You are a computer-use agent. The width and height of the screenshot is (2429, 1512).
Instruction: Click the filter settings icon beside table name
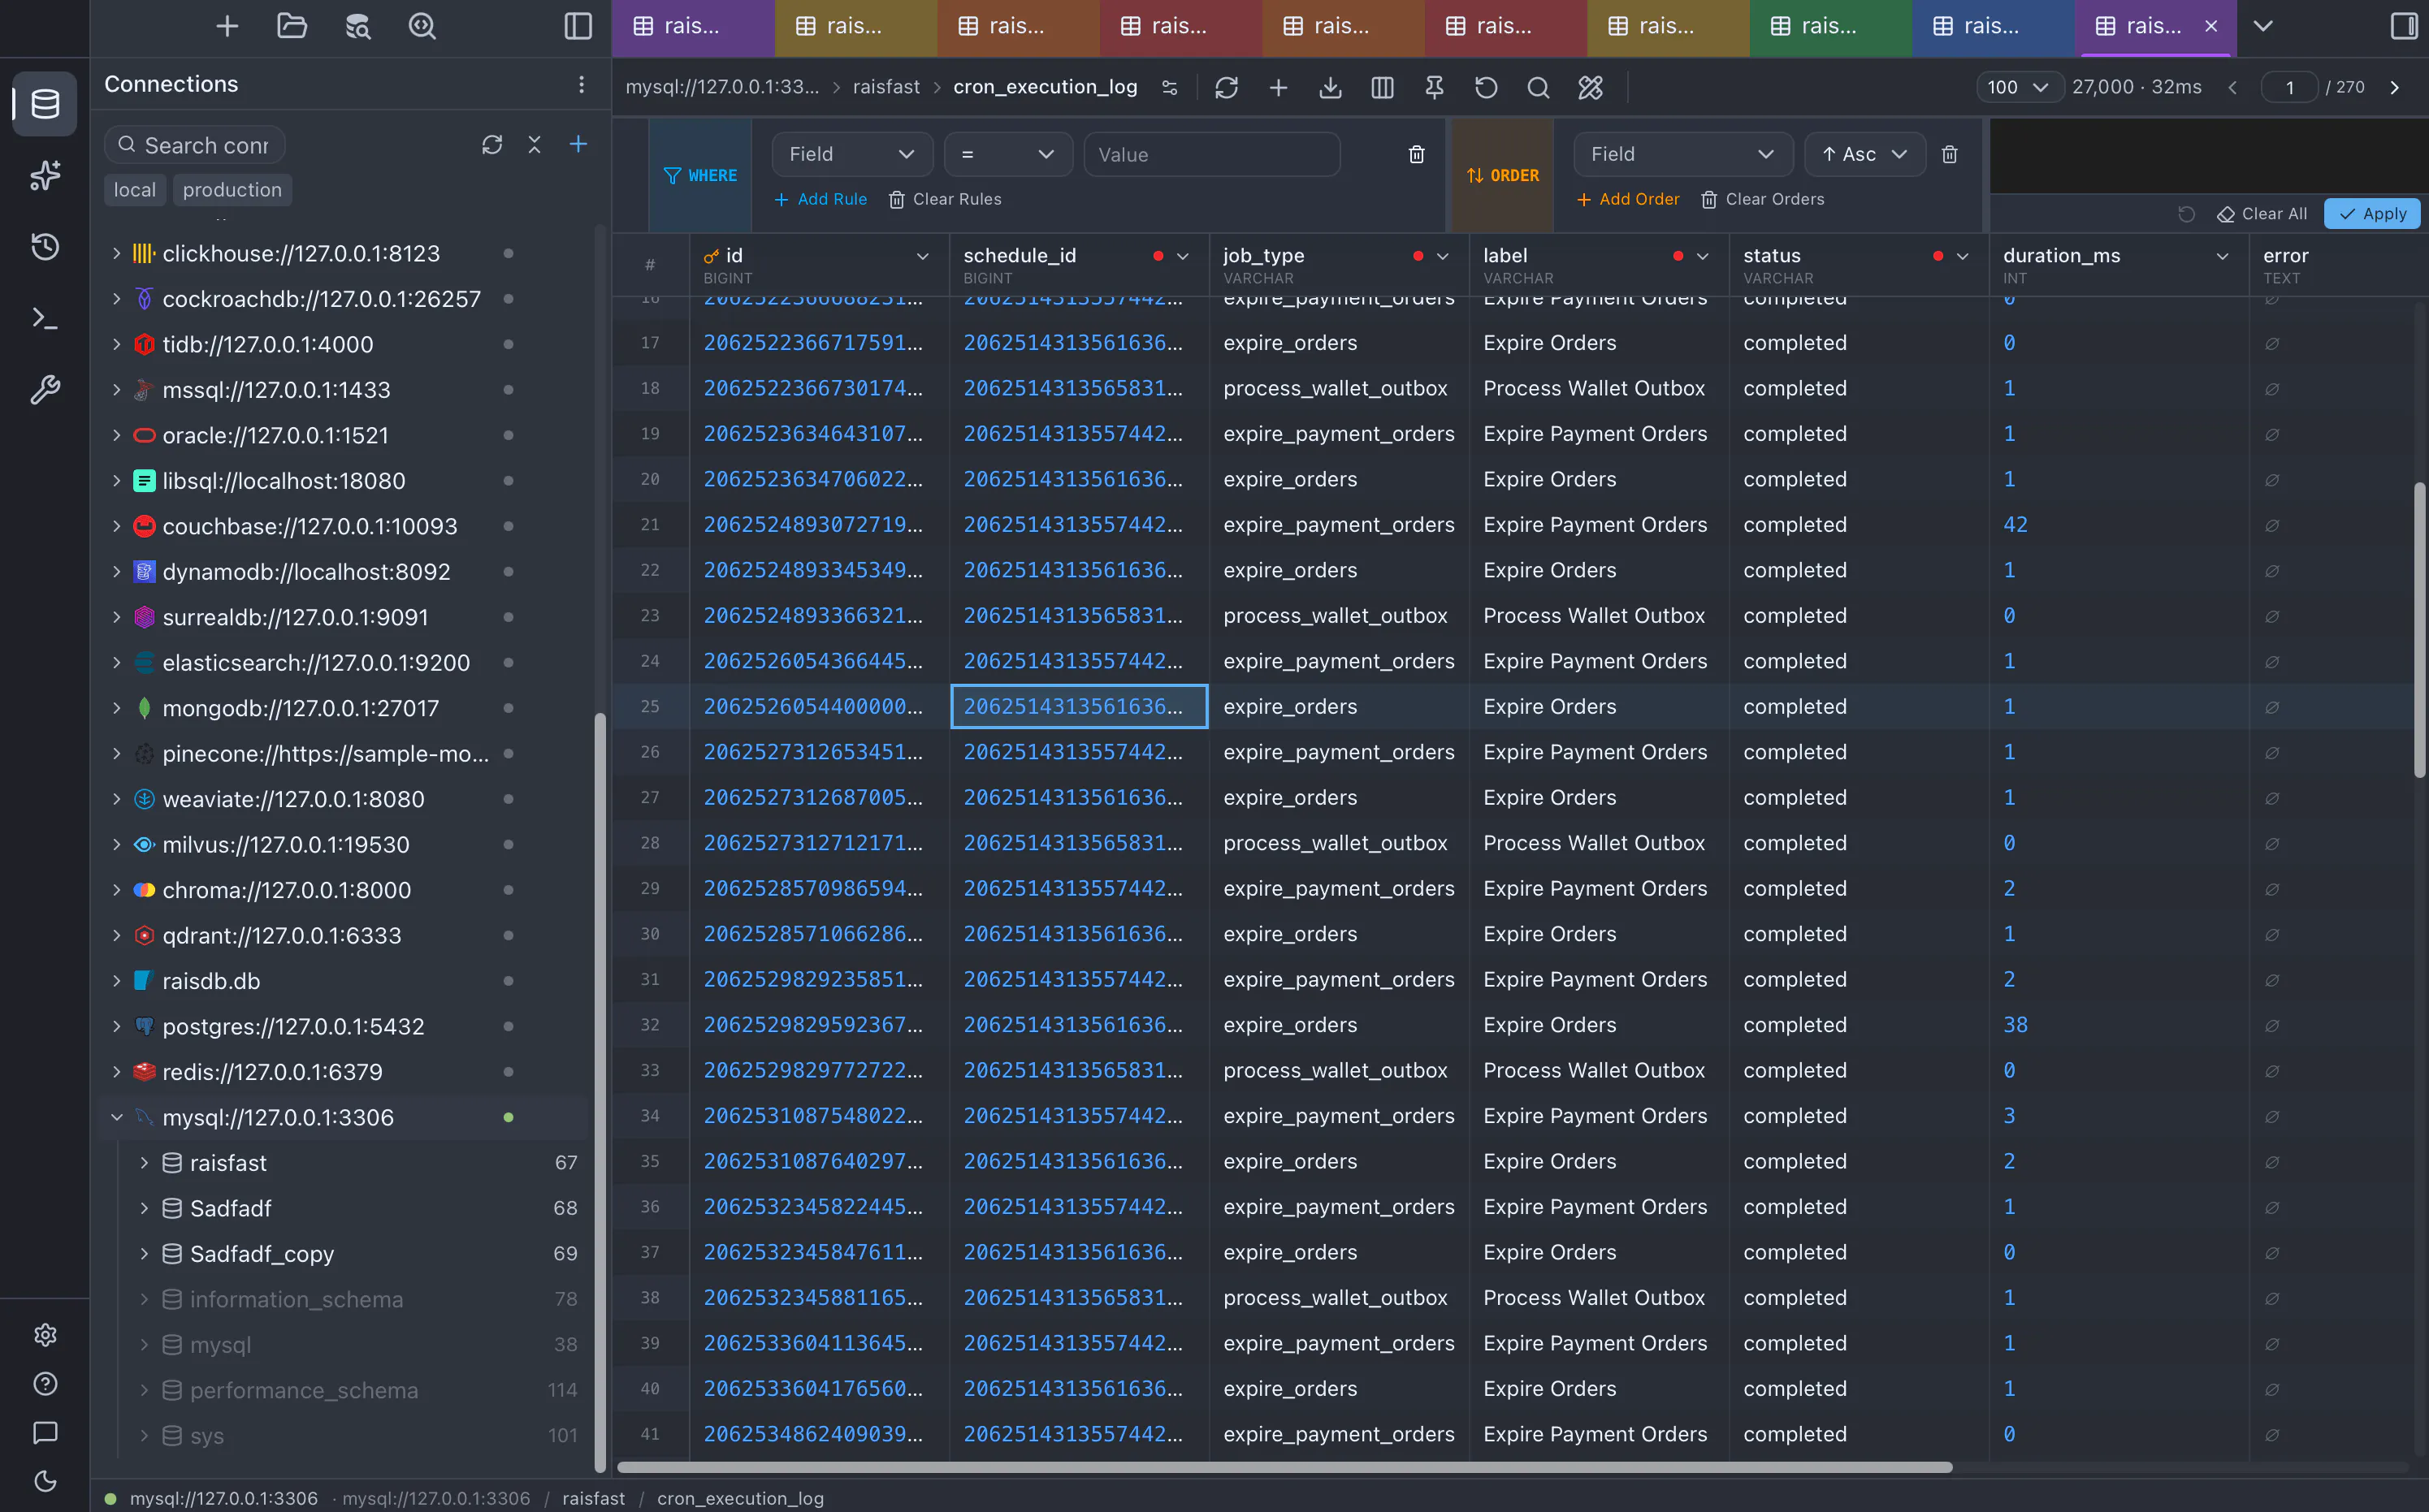tap(1170, 88)
